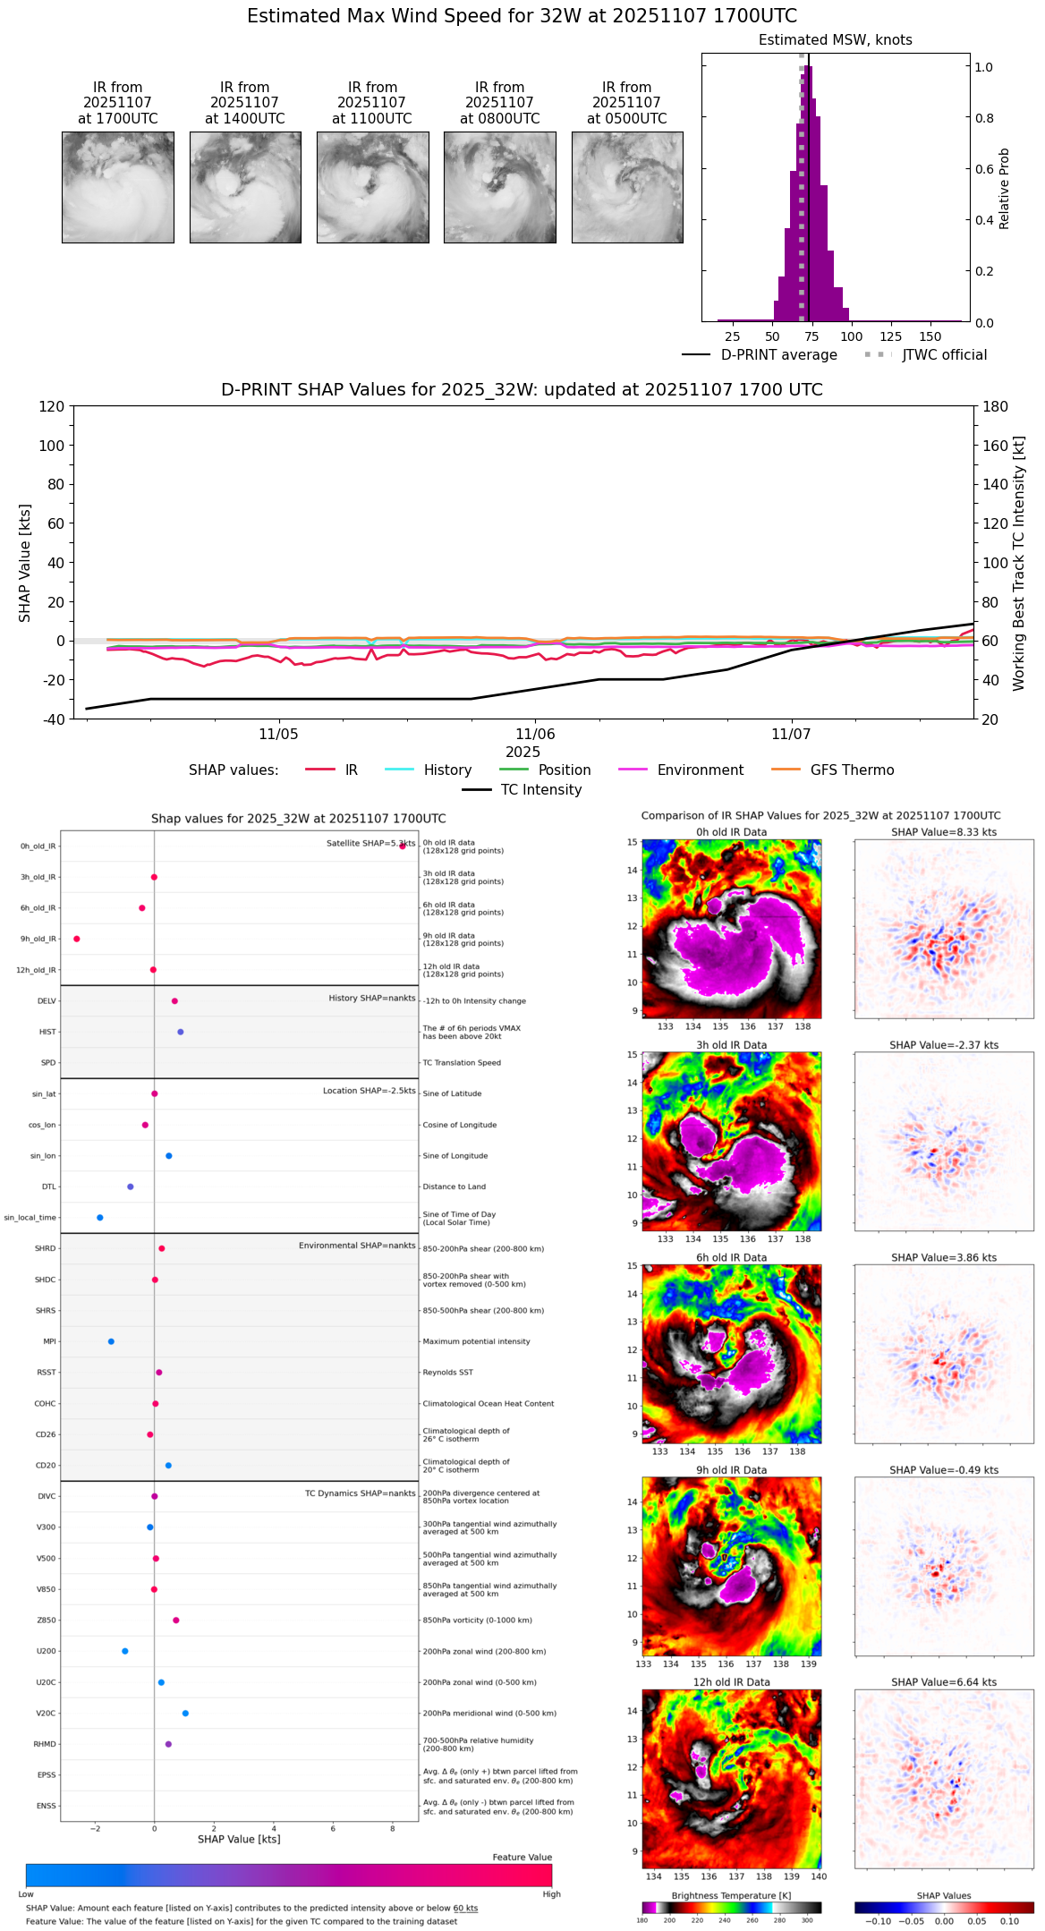Click the HIST data point
Viewport: 1045px width, 1931px height.
tap(181, 1032)
